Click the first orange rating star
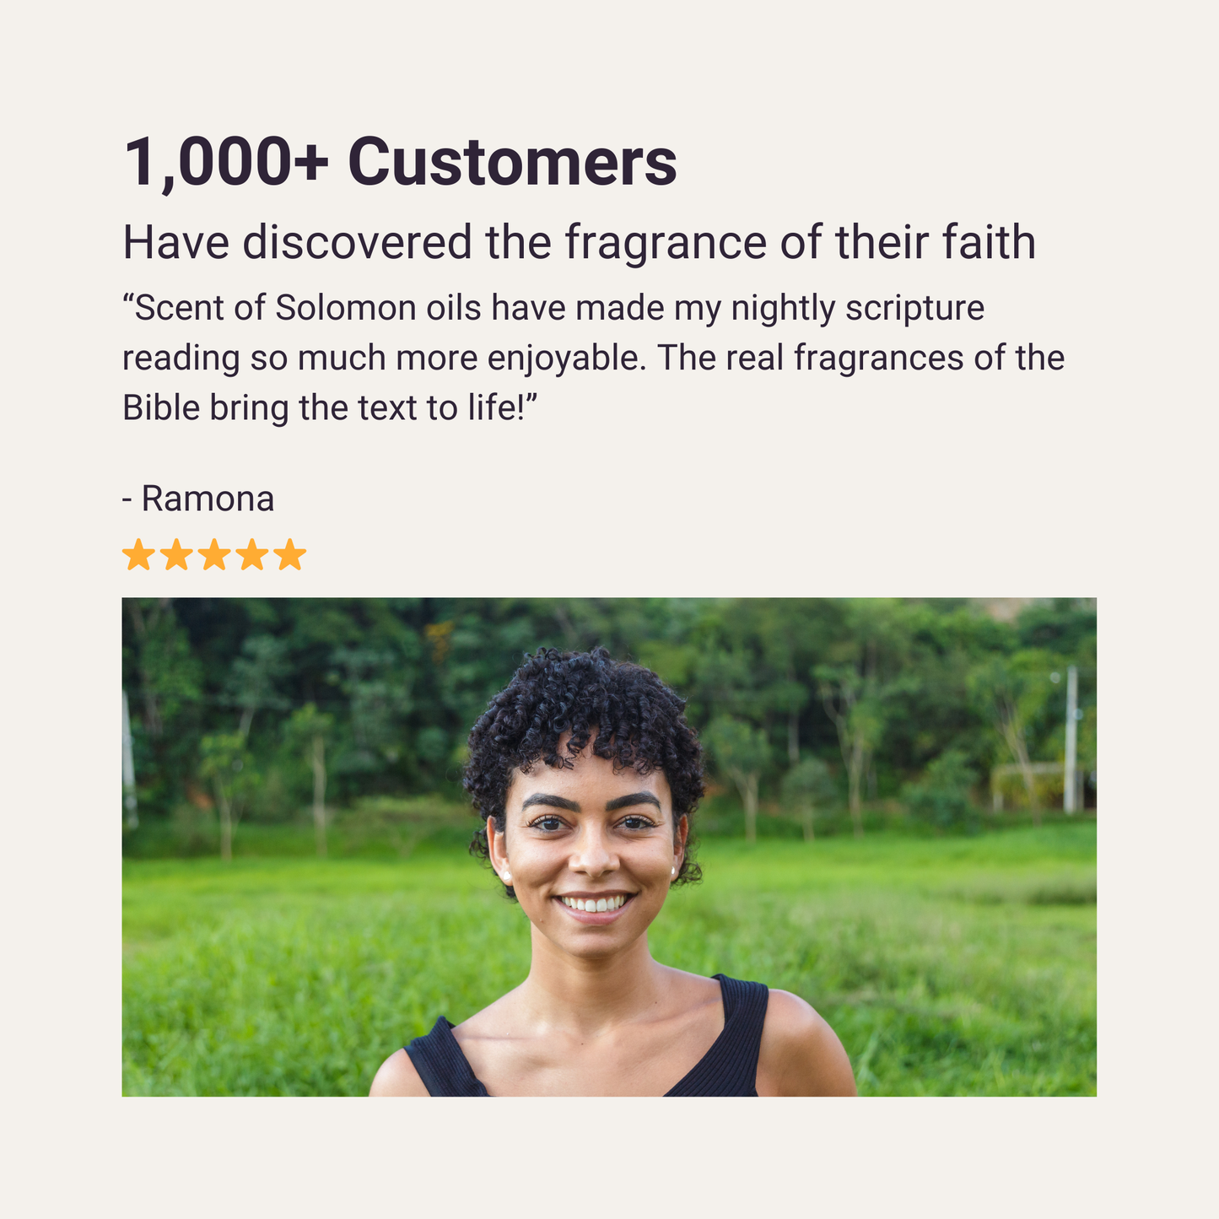This screenshot has width=1219, height=1219. pyautogui.click(x=138, y=556)
